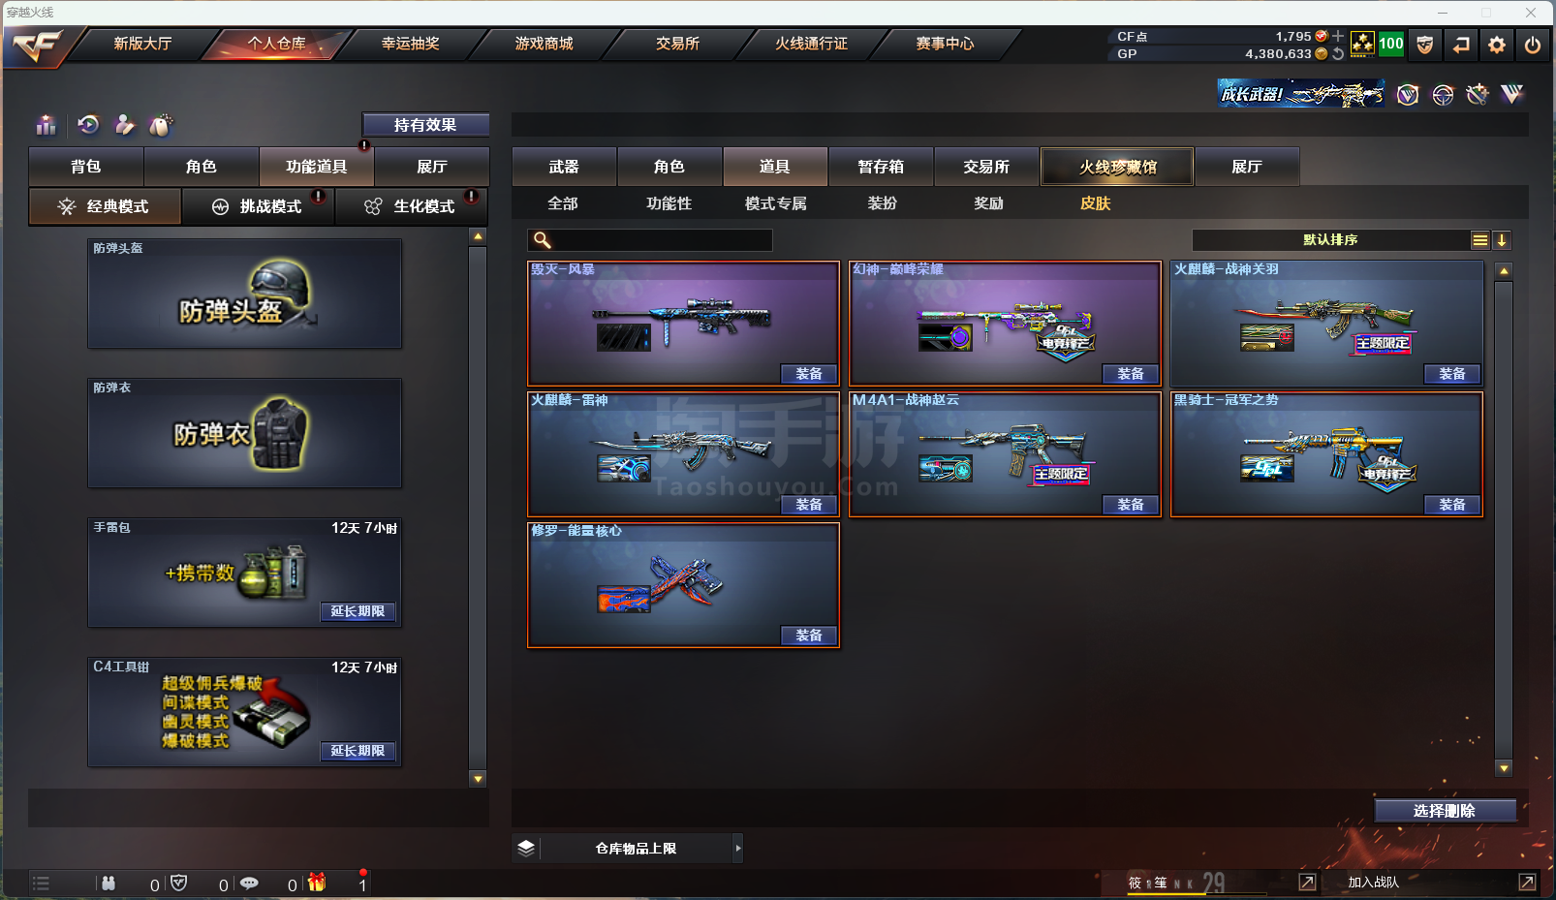
Task: Equip the M4A1-战神赵云 skin
Action: pos(1131,505)
